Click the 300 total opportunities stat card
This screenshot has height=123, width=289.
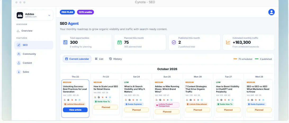point(86,42)
